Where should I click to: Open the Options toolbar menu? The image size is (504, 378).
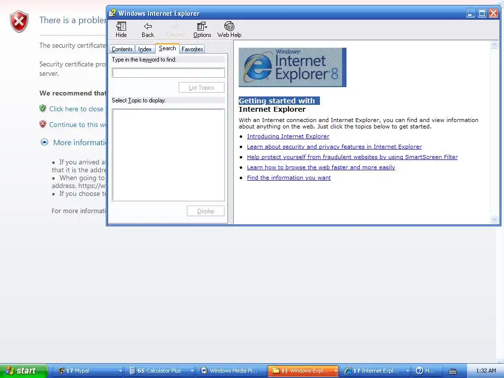click(x=202, y=30)
